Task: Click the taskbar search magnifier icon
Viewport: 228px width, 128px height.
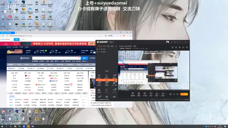Action: click(6, 127)
